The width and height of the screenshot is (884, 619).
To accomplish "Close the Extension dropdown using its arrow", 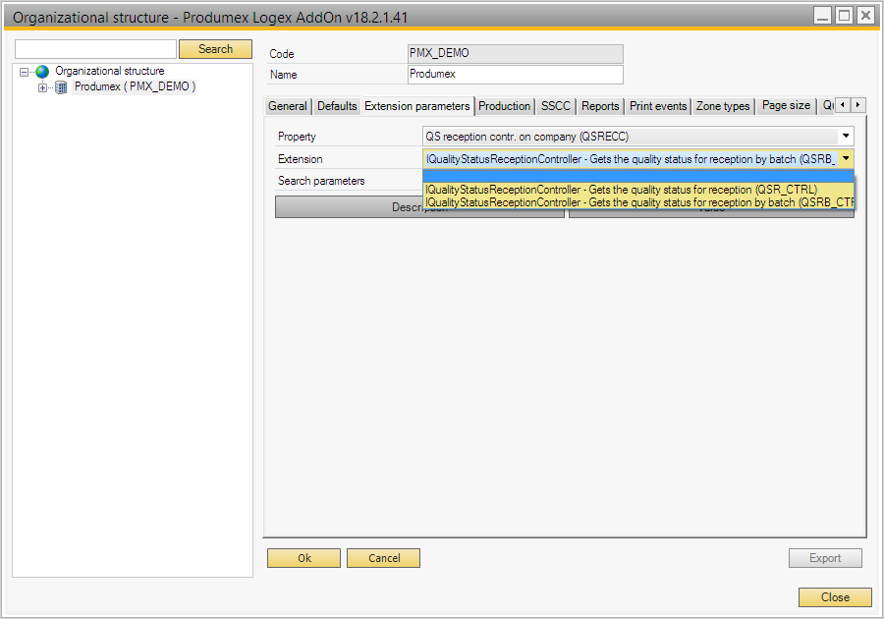I will click(845, 158).
